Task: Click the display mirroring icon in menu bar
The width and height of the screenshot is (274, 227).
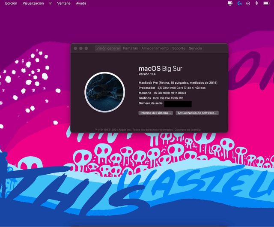Action: pos(230,3)
